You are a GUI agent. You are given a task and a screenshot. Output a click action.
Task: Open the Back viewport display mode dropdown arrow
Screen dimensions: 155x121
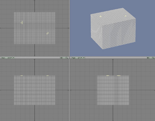tap(14, 58)
